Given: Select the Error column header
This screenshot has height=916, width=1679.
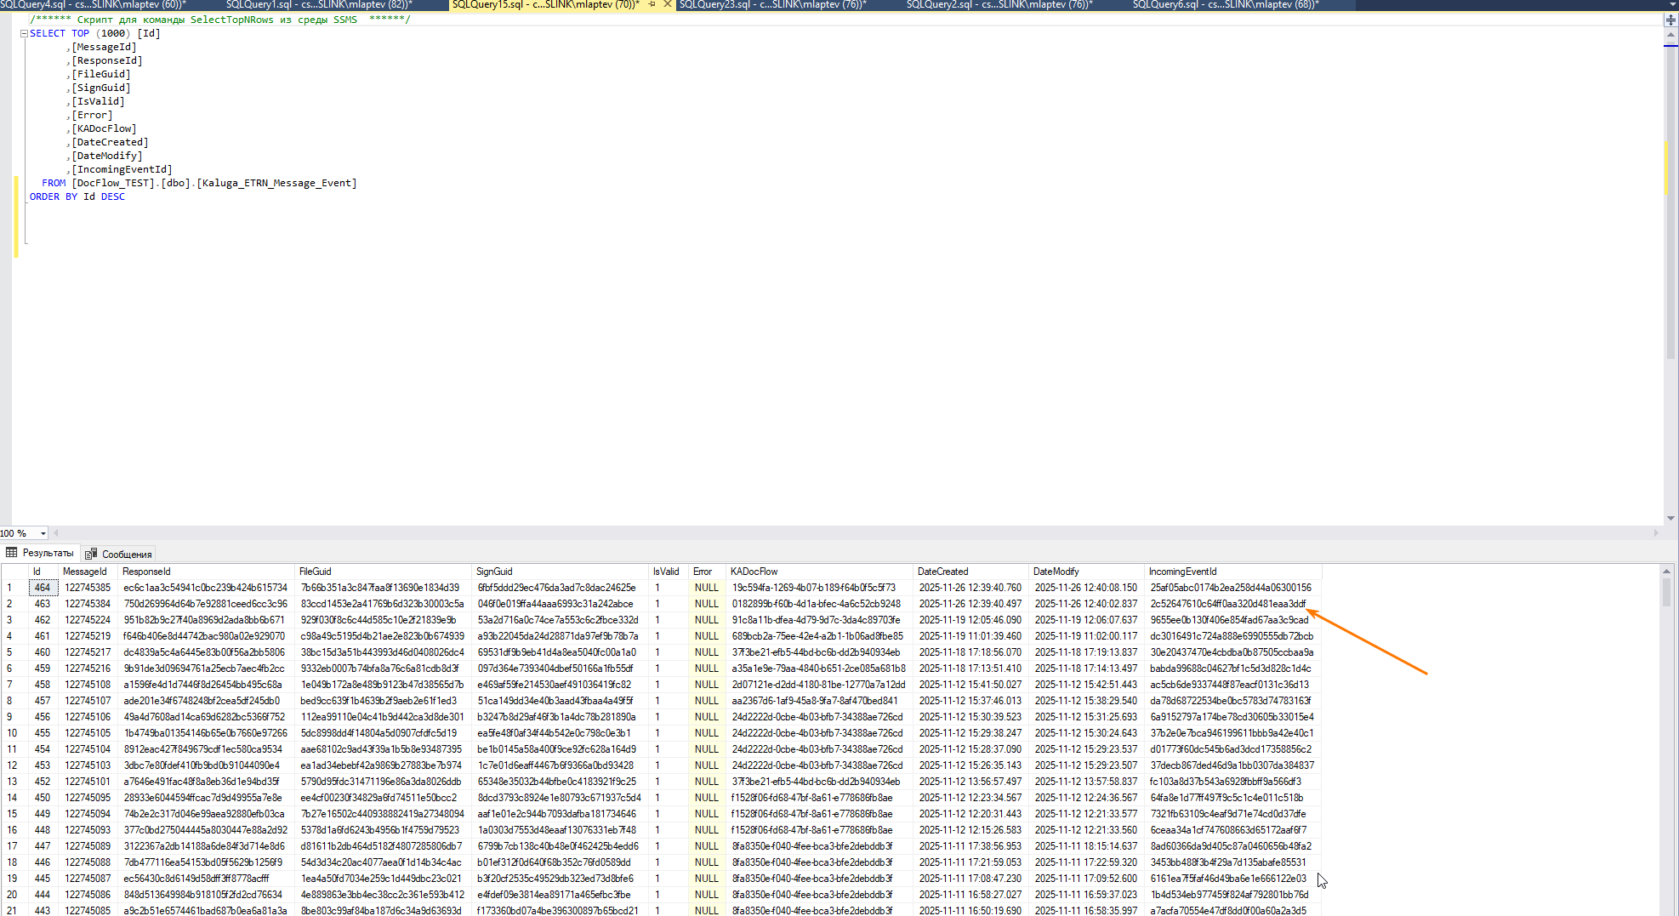Looking at the screenshot, I should [x=707, y=572].
